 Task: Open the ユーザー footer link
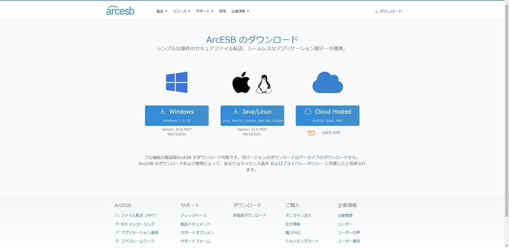(345, 224)
